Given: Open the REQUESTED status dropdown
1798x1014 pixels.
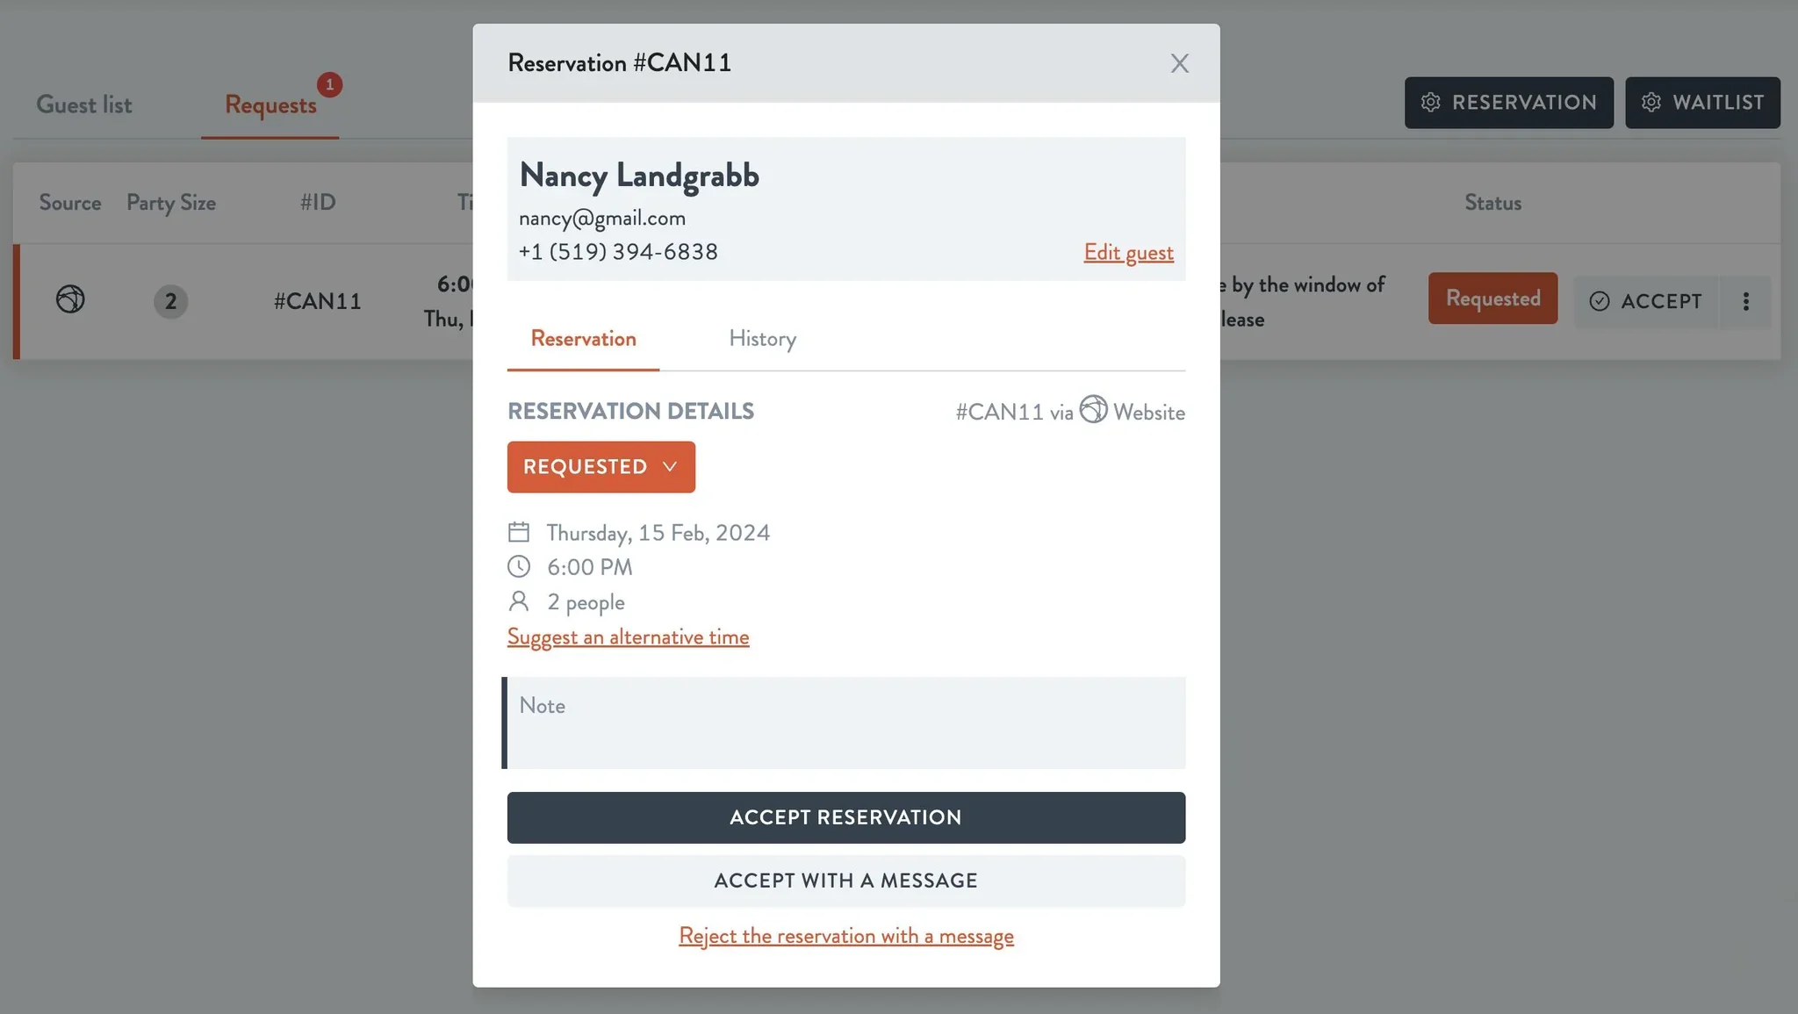Looking at the screenshot, I should [x=601, y=467].
